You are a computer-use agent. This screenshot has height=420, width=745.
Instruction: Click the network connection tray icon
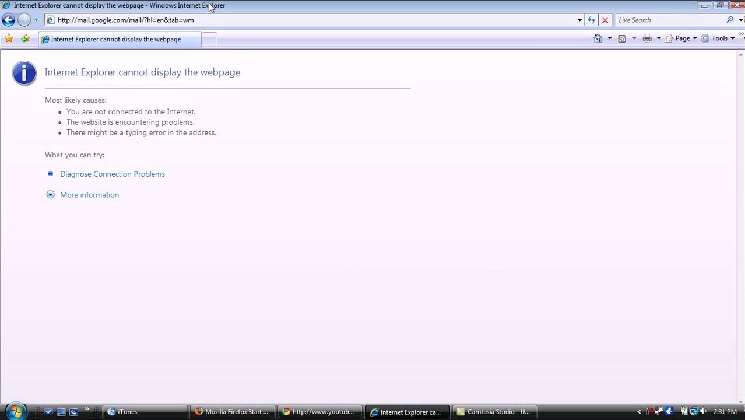694,411
